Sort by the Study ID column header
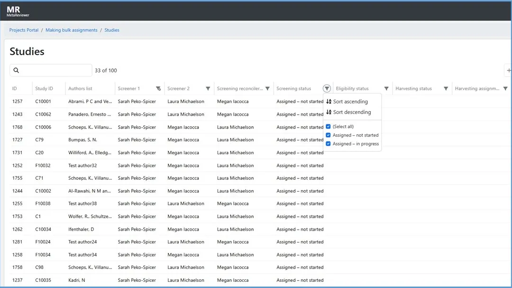This screenshot has width=512, height=288. tap(44, 89)
